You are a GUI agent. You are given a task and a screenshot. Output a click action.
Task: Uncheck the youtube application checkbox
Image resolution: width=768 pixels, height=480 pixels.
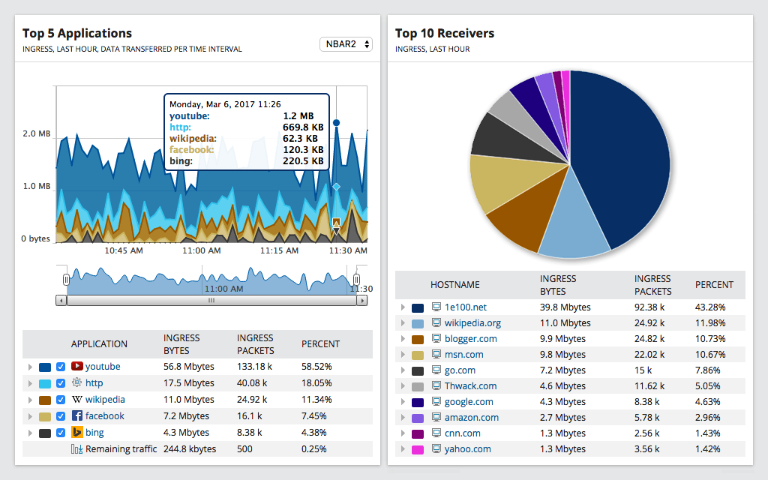click(61, 367)
